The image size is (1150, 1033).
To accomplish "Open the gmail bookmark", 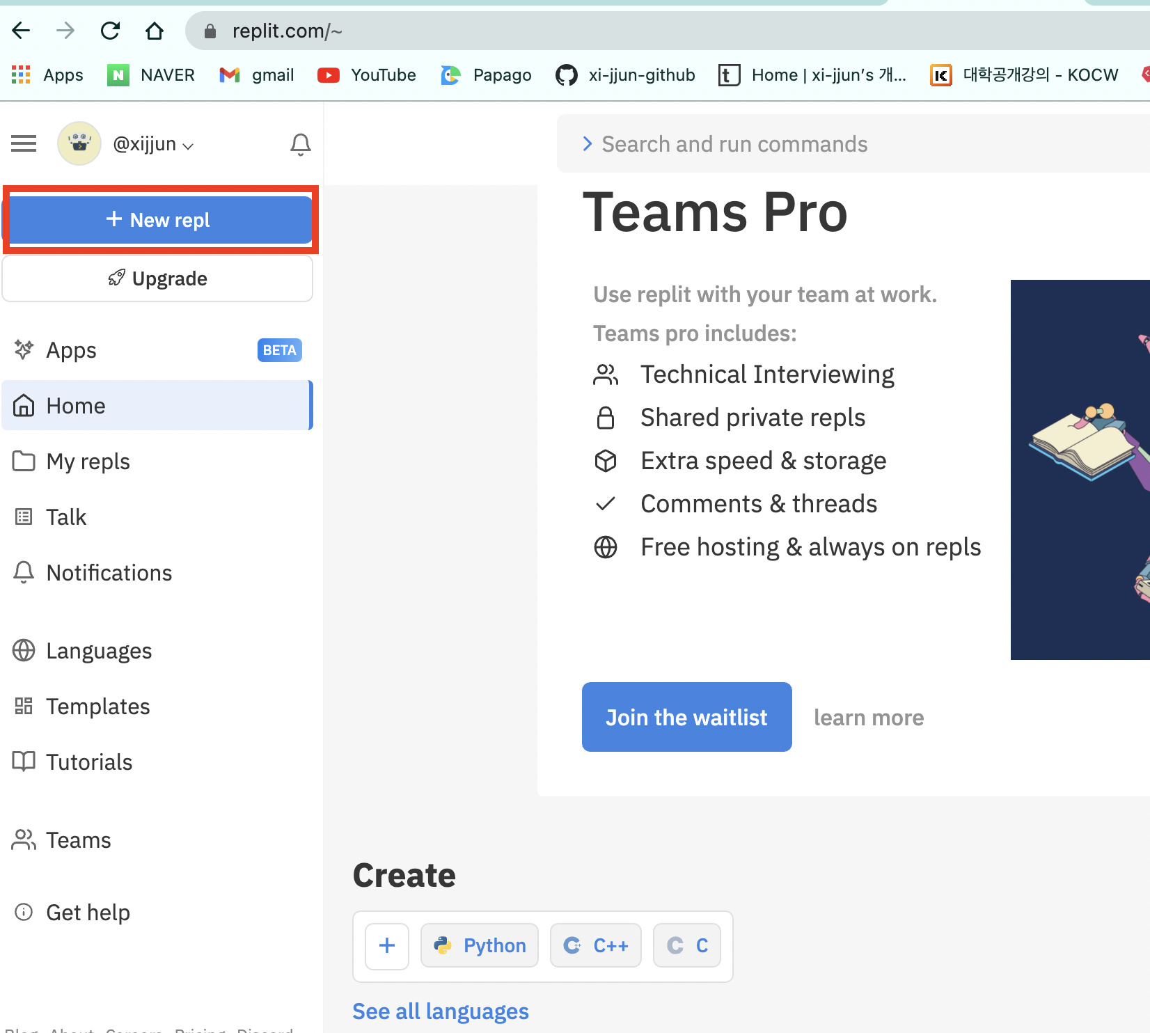I will click(257, 74).
